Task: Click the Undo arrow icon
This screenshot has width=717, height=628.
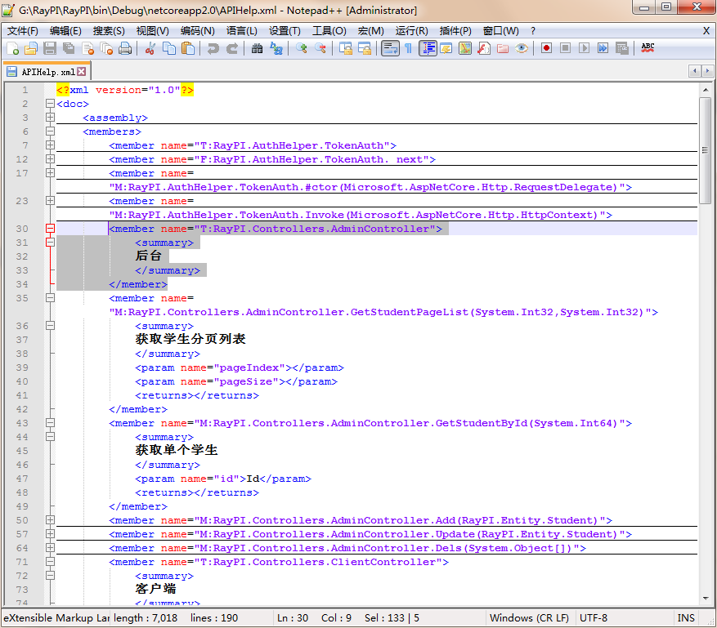Action: point(213,49)
